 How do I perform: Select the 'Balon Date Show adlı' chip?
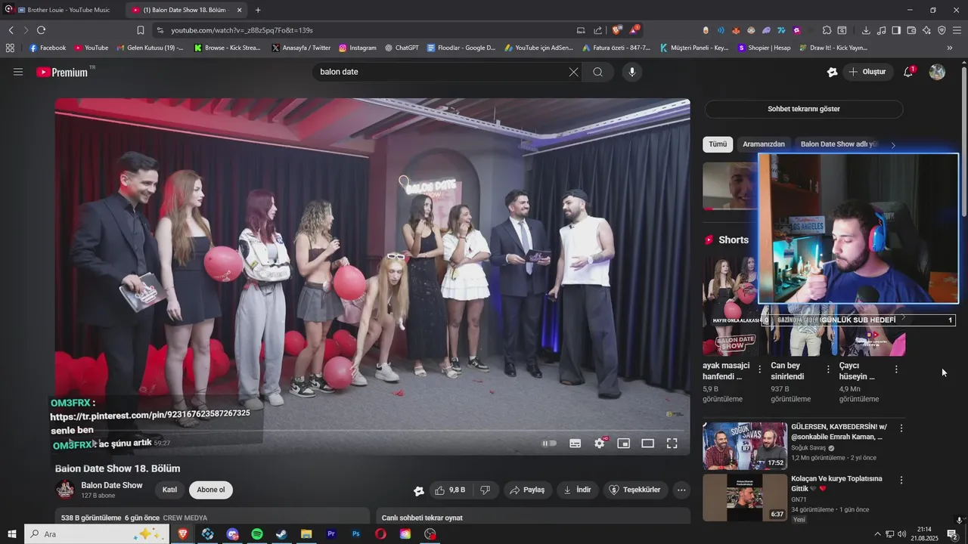point(839,144)
